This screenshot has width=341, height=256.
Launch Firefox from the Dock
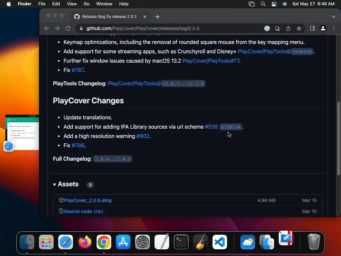[85, 242]
